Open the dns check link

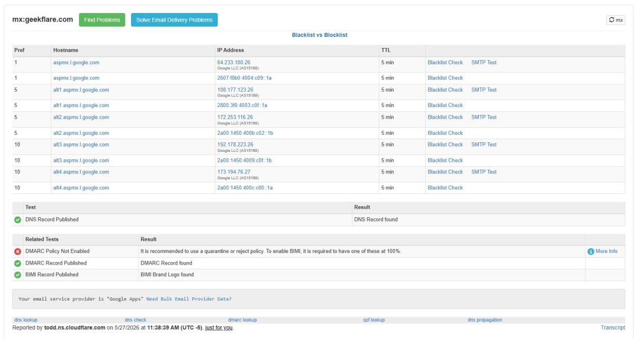[135, 320]
